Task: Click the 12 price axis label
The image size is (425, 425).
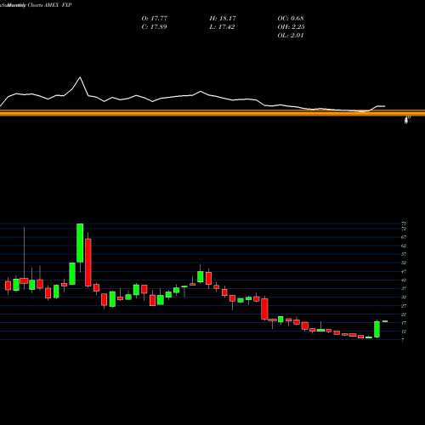Action: 404,331
